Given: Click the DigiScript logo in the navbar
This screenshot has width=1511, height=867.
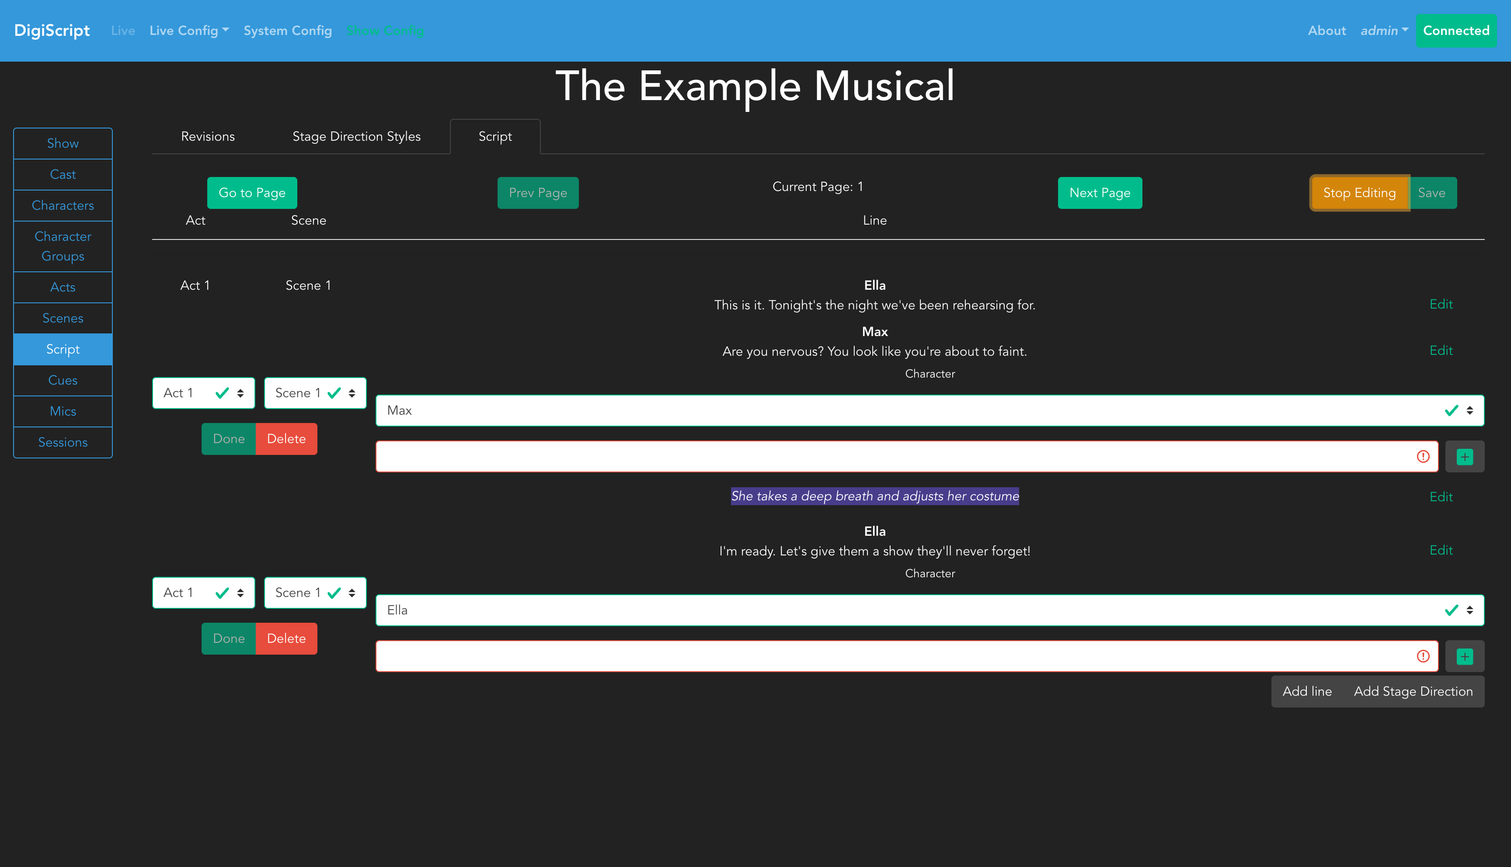Looking at the screenshot, I should coord(52,30).
